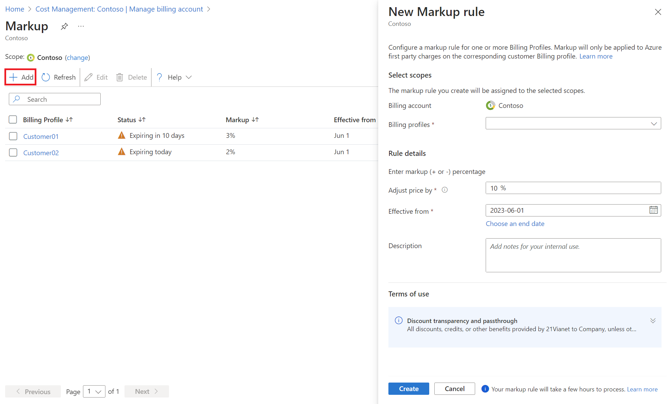Sort by Billing Profile column arrows
This screenshot has height=404, width=669.
click(x=69, y=120)
